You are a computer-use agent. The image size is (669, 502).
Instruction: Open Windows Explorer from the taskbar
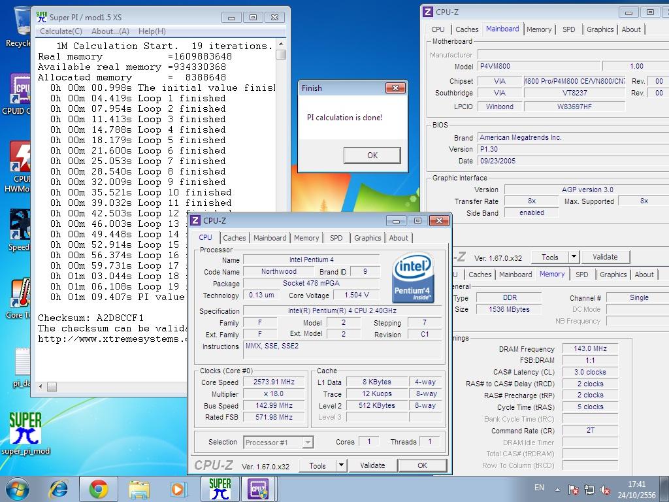pos(139,489)
